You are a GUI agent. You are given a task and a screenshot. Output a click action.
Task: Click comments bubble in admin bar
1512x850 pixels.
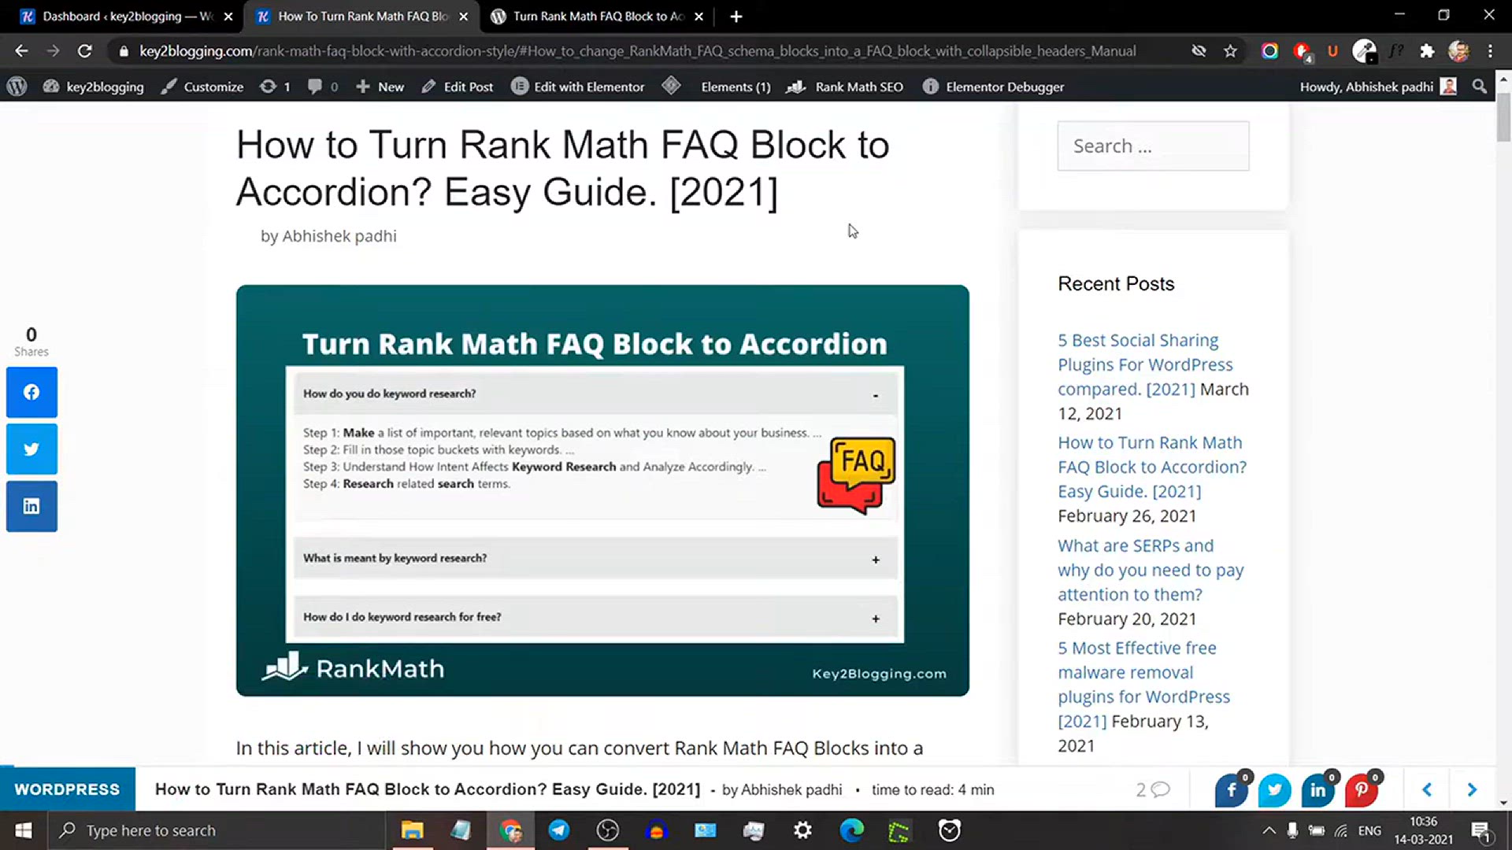[x=323, y=87]
